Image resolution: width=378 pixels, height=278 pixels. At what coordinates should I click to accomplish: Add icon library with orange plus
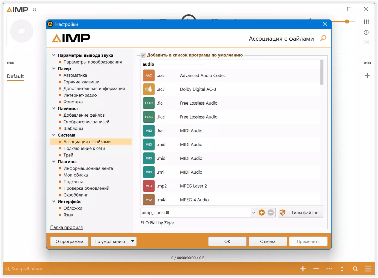[x=262, y=213]
